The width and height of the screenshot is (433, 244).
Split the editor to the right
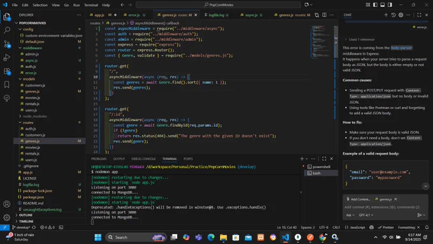(x=324, y=15)
